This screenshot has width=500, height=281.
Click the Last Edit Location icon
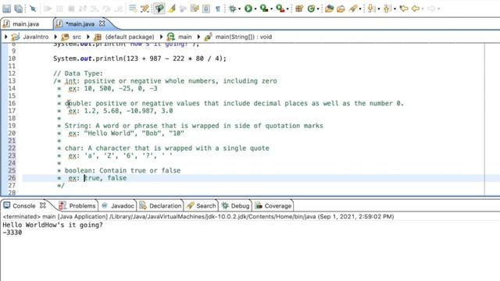(404, 9)
